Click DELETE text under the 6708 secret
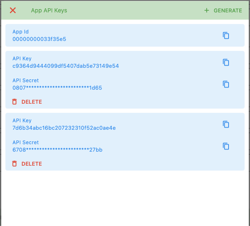The image size is (250, 226). click(x=32, y=164)
